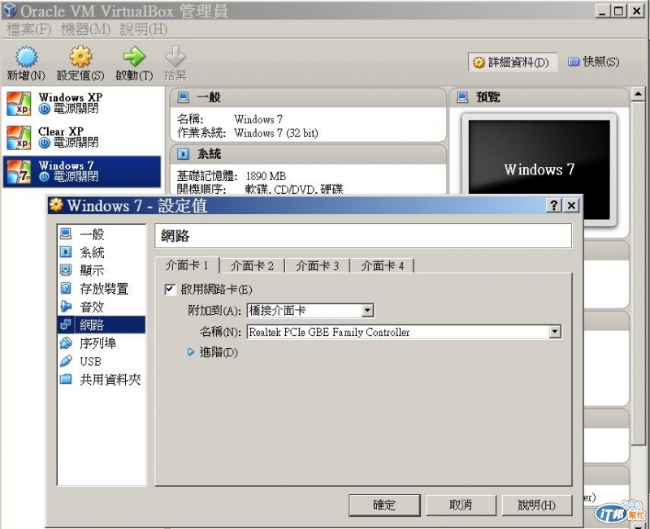Switch to the 介面卡 3 tab
This screenshot has height=529, width=650.
pos(318,266)
